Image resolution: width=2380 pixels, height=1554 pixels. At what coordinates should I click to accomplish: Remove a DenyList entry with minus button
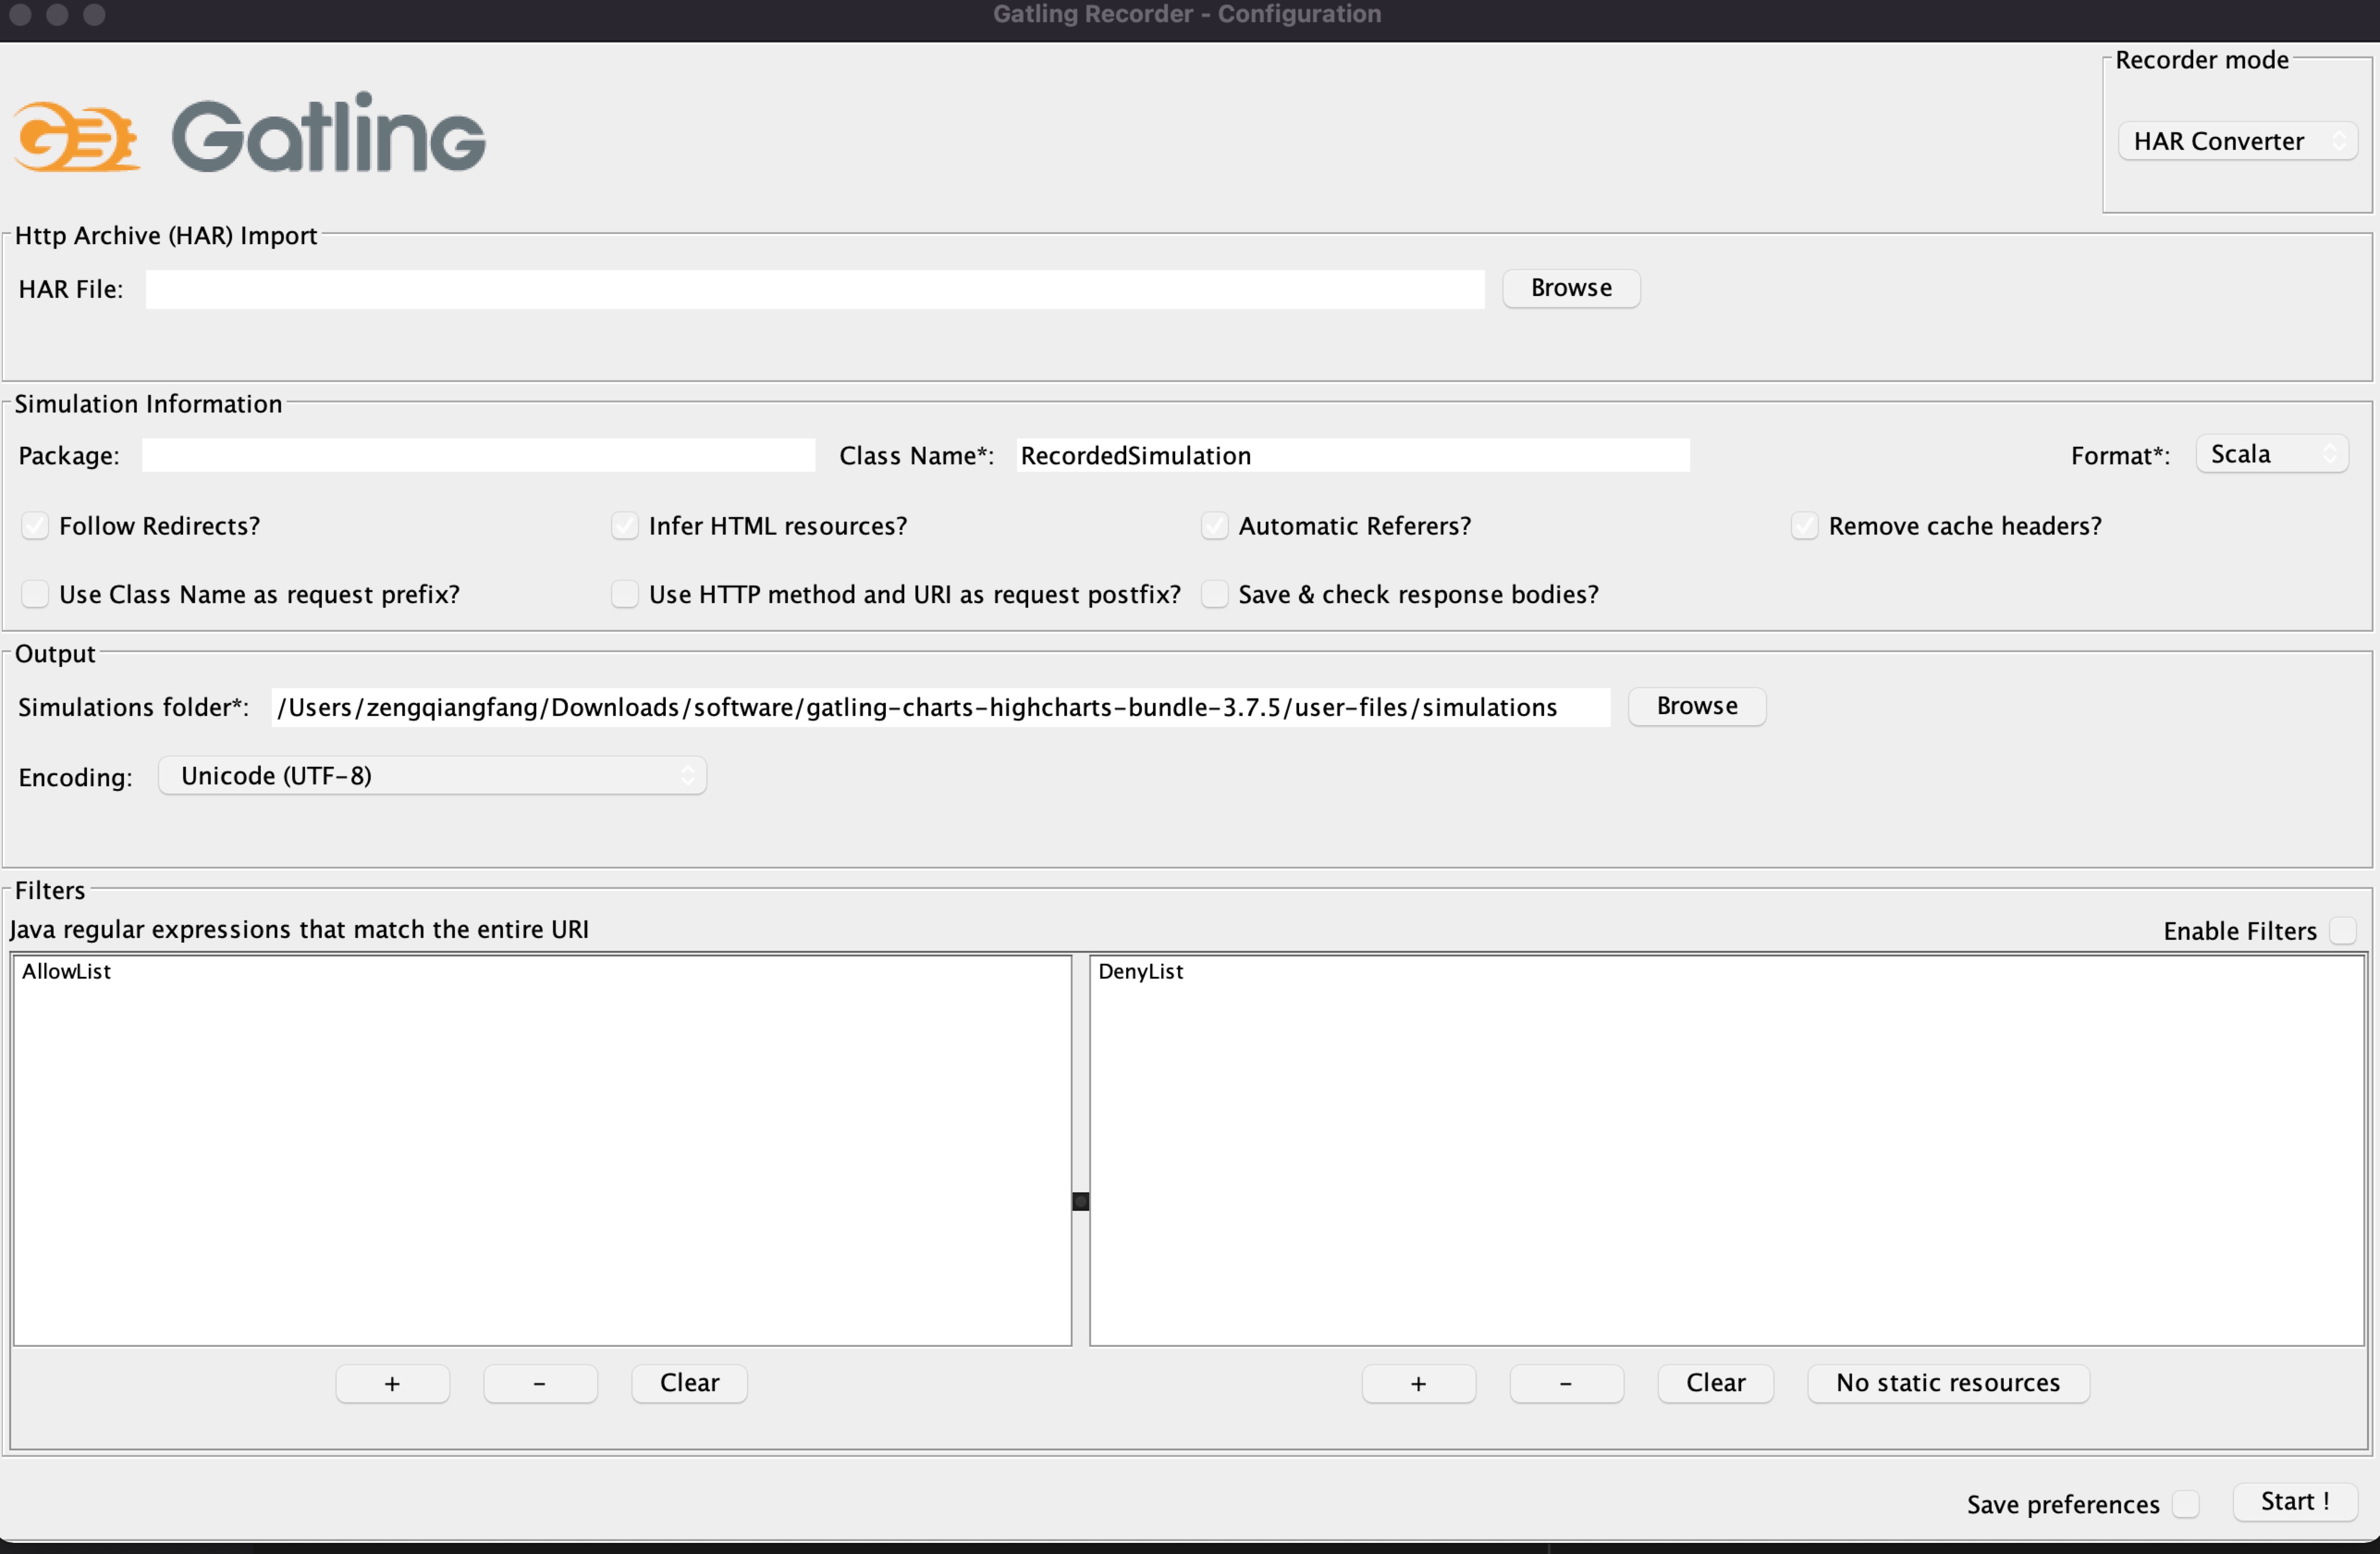tap(1566, 1384)
